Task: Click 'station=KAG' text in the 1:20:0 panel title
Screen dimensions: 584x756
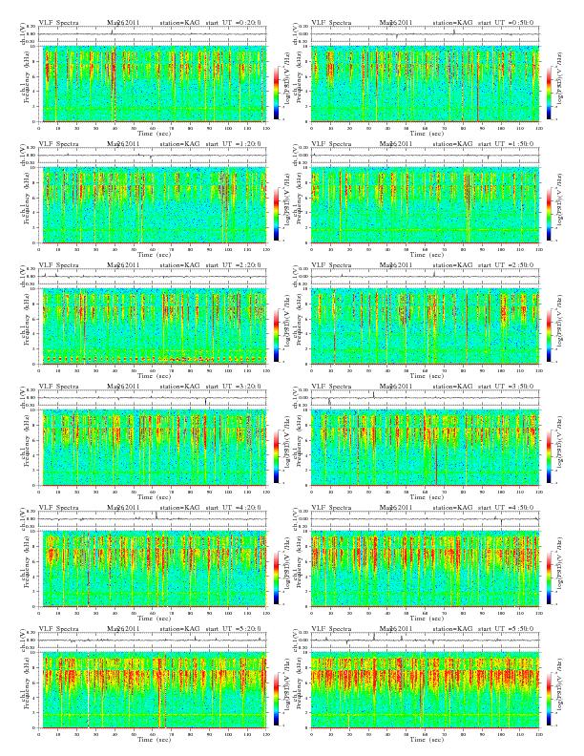Action: [x=179, y=144]
